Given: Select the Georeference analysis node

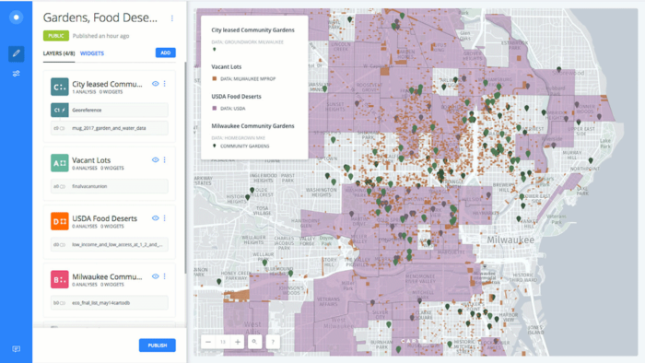Looking at the screenshot, I should coord(109,111).
